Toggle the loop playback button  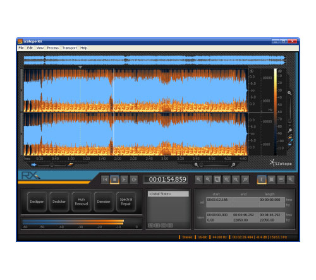(134, 180)
